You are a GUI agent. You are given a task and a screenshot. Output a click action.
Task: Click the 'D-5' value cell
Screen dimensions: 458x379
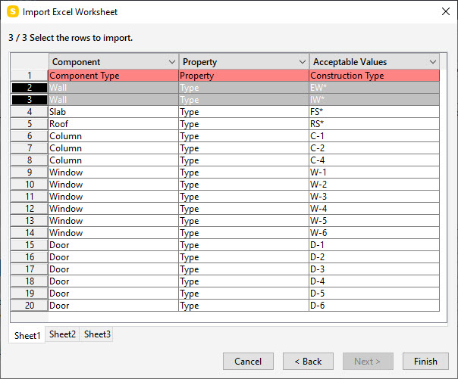(x=374, y=294)
